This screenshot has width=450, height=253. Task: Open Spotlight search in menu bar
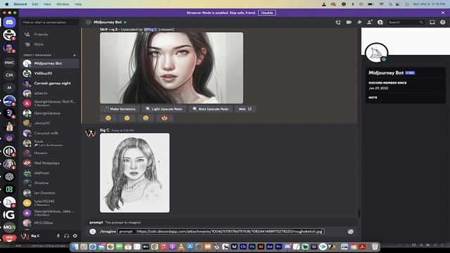coord(390,4)
